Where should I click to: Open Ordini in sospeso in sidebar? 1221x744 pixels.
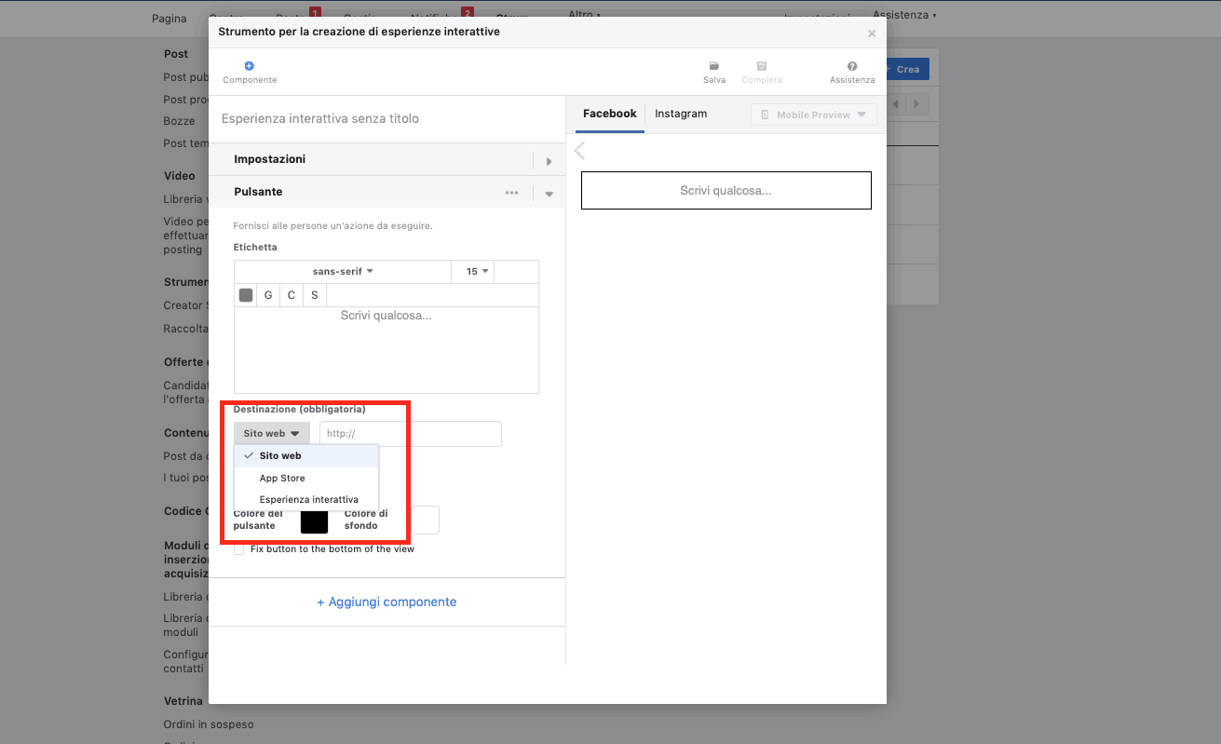pos(209,724)
